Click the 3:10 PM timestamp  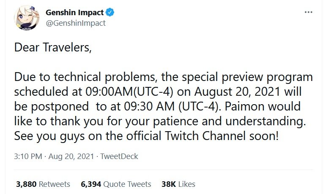coord(28,156)
